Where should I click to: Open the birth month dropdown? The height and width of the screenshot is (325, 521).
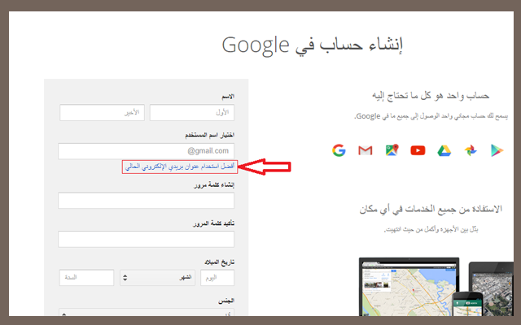159,277
